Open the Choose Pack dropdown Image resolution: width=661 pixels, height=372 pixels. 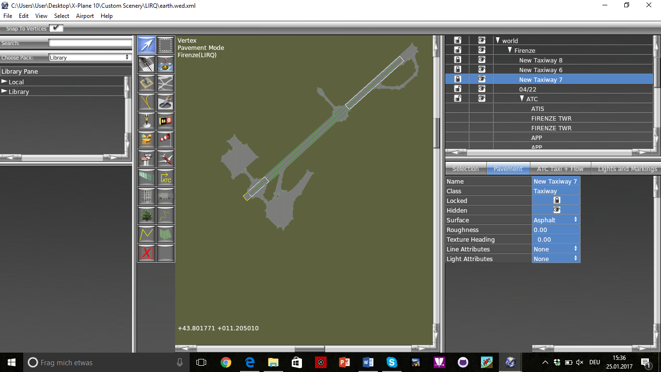pos(90,57)
